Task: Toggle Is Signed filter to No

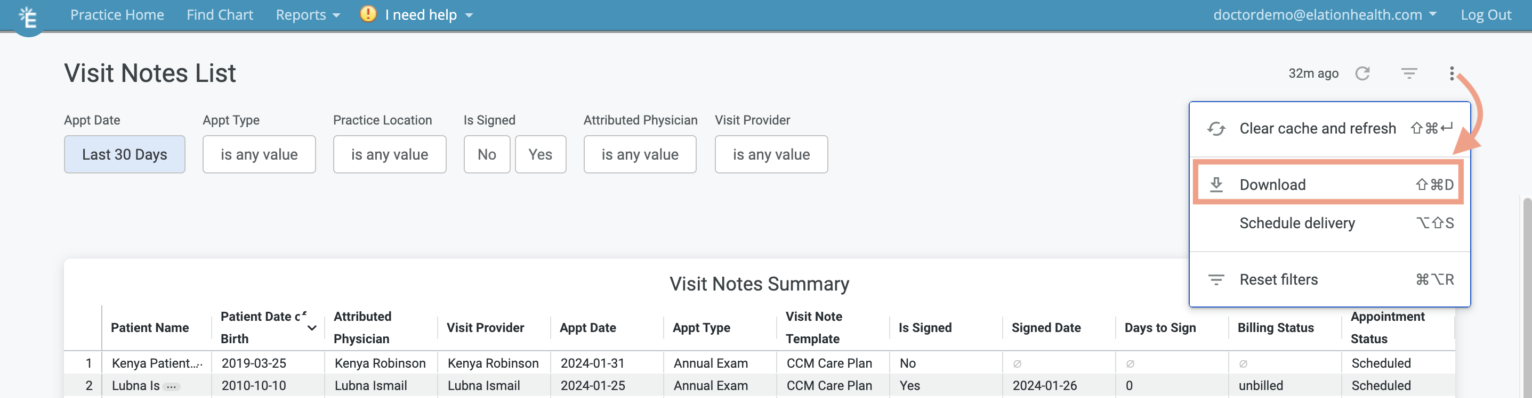Action: tap(487, 154)
